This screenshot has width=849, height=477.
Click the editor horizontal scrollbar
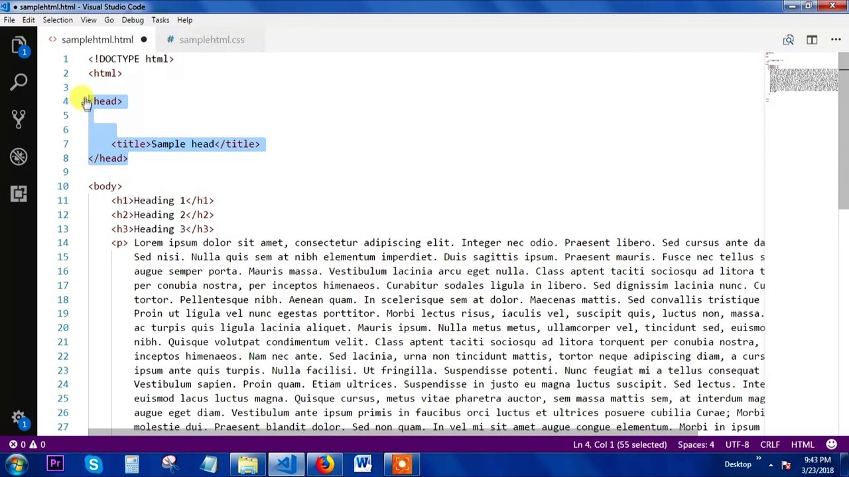(x=391, y=433)
